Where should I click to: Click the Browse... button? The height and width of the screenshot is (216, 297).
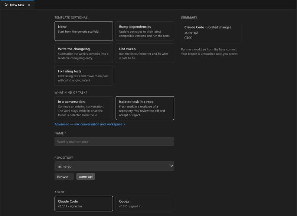(64, 177)
